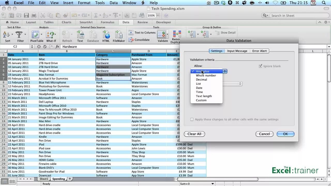
Task: Click the HTML import icon
Action: click(x=106, y=34)
